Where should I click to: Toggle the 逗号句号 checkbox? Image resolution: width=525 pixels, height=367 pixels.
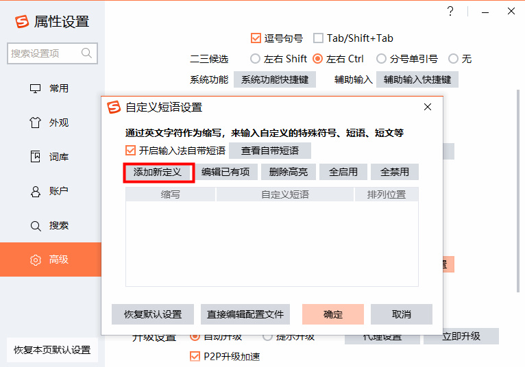(256, 38)
